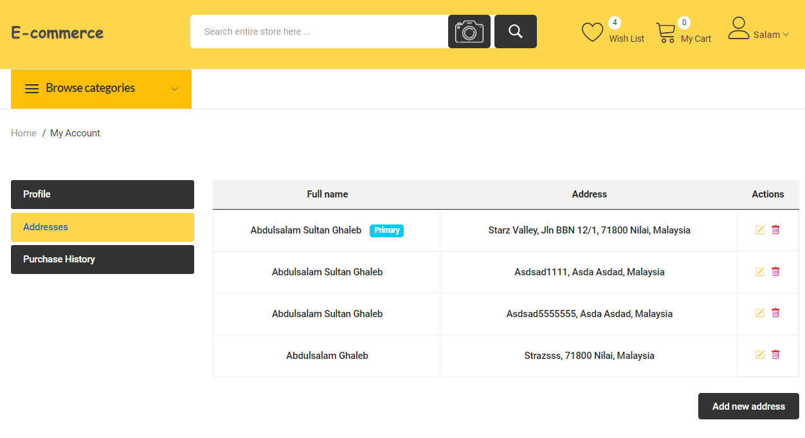Open My Cart shopping cart icon

pos(665,30)
